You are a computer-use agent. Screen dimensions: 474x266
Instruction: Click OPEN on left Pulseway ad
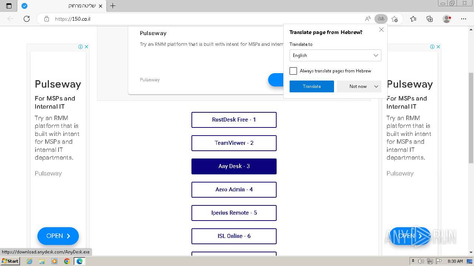tap(58, 236)
